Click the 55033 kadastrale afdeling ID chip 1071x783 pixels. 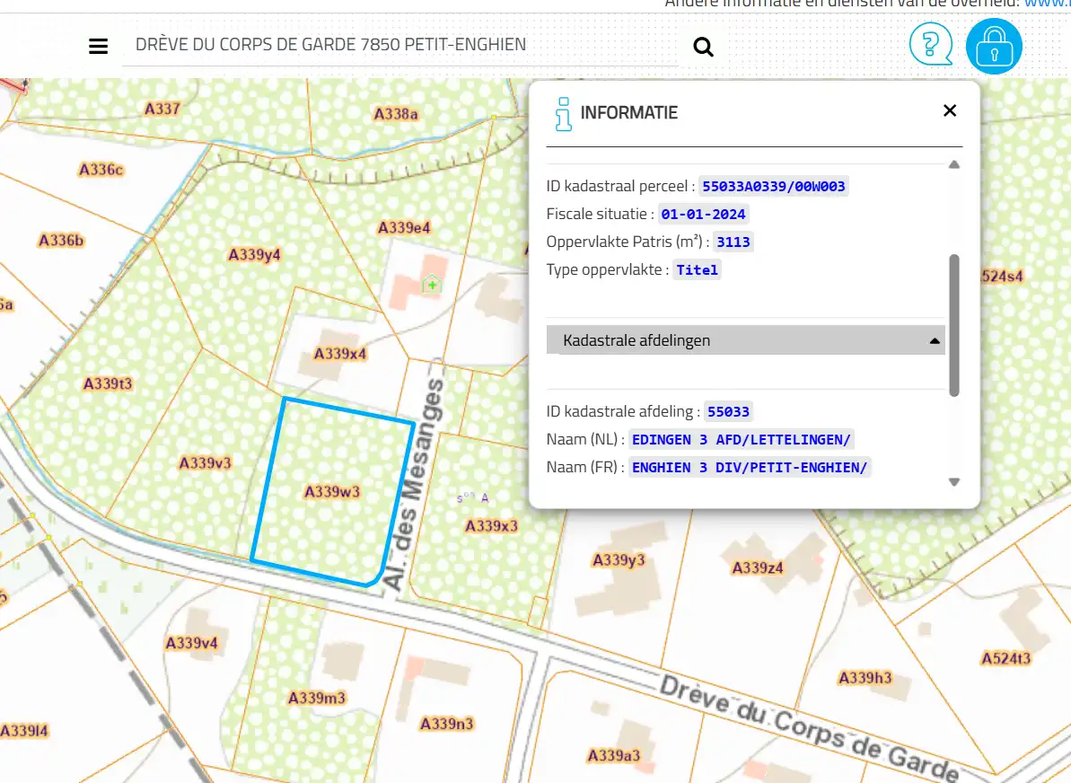click(729, 411)
